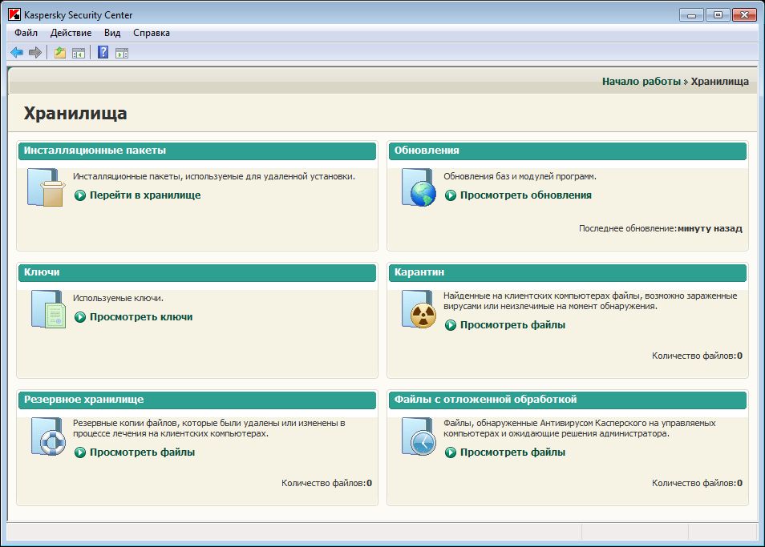Viewport: 765px width, 547px height.
Task: Click green arrow in Резервное хранилище panel
Action: point(80,452)
